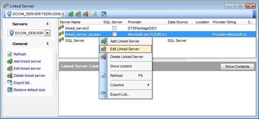259x119 pixels.
Task: Click the Delete linked server icon in the General panel
Action: [x=10, y=76]
